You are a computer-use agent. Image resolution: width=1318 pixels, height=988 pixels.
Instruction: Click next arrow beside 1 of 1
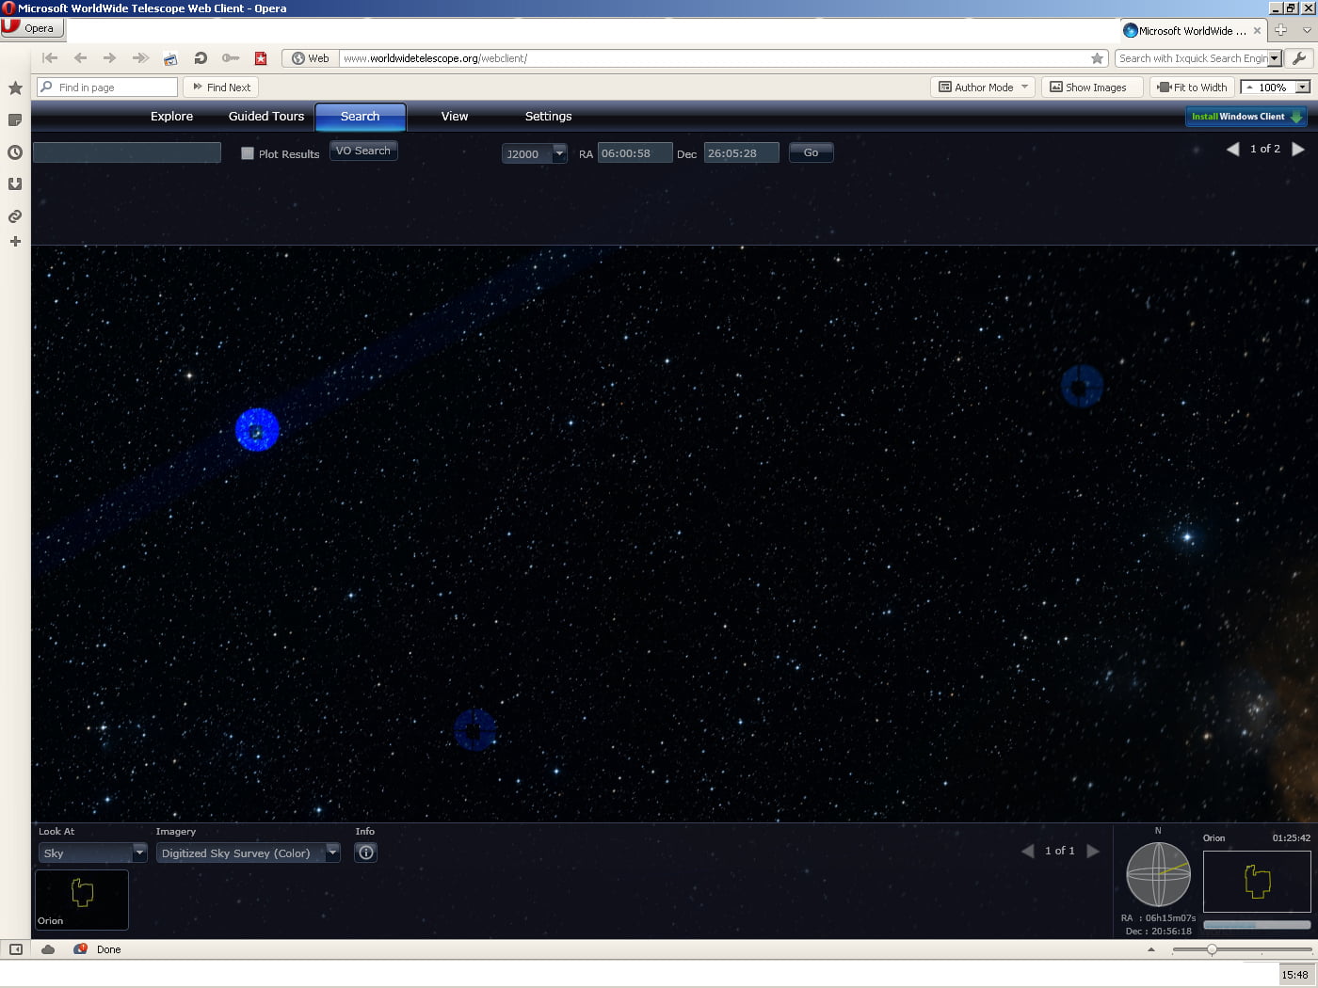coord(1093,851)
